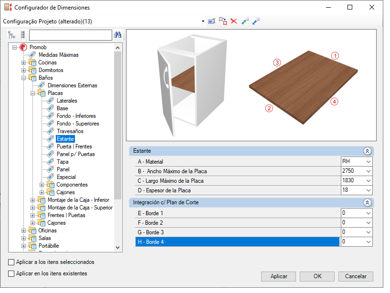Open the Largo Máximo de la Placa dropdown

369,180
